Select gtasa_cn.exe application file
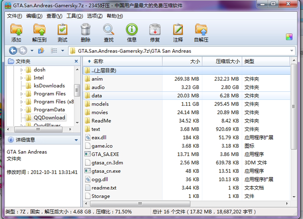The height and width of the screenshot is (219, 303). [x=187, y=171]
